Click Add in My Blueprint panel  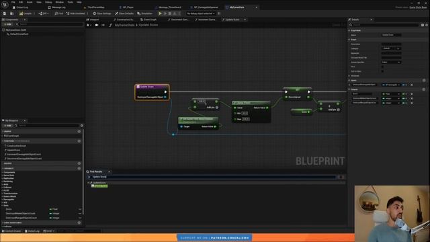(x=7, y=126)
